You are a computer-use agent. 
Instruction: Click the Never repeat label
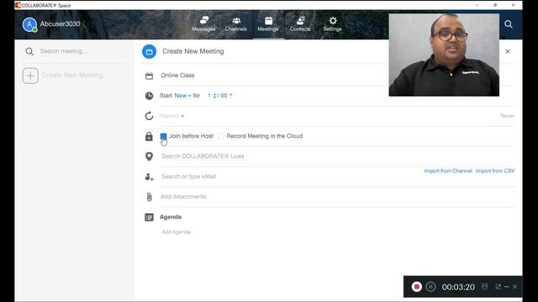[x=507, y=116]
